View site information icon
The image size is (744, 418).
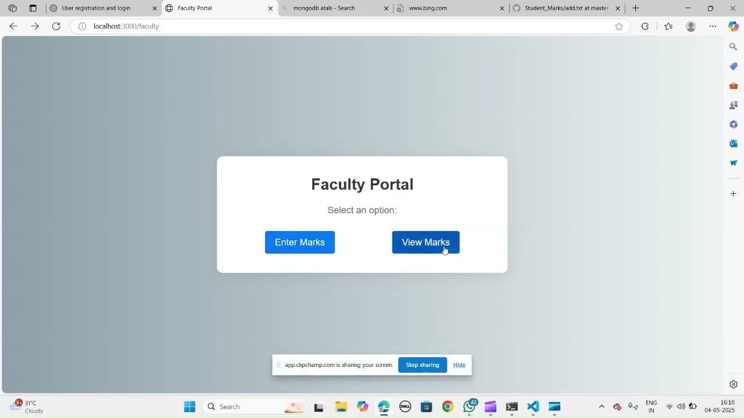(83, 26)
